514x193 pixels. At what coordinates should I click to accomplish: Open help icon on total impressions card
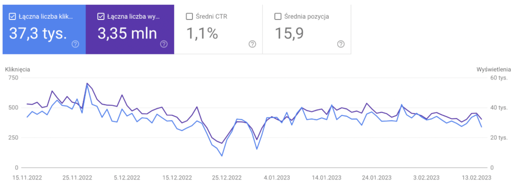click(164, 44)
